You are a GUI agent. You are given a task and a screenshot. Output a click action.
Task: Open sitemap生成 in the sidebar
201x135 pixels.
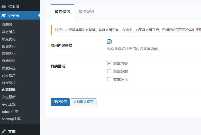pyautogui.click(x=11, y=119)
